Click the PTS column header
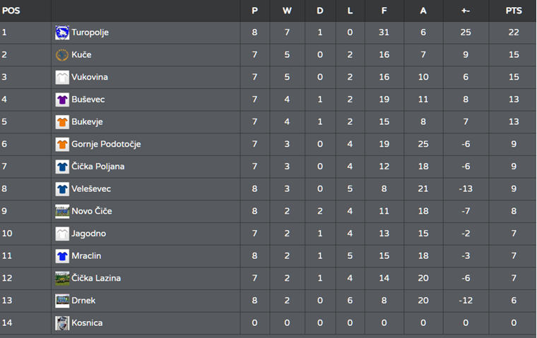Viewport: 537px width, 338px height. click(514, 11)
